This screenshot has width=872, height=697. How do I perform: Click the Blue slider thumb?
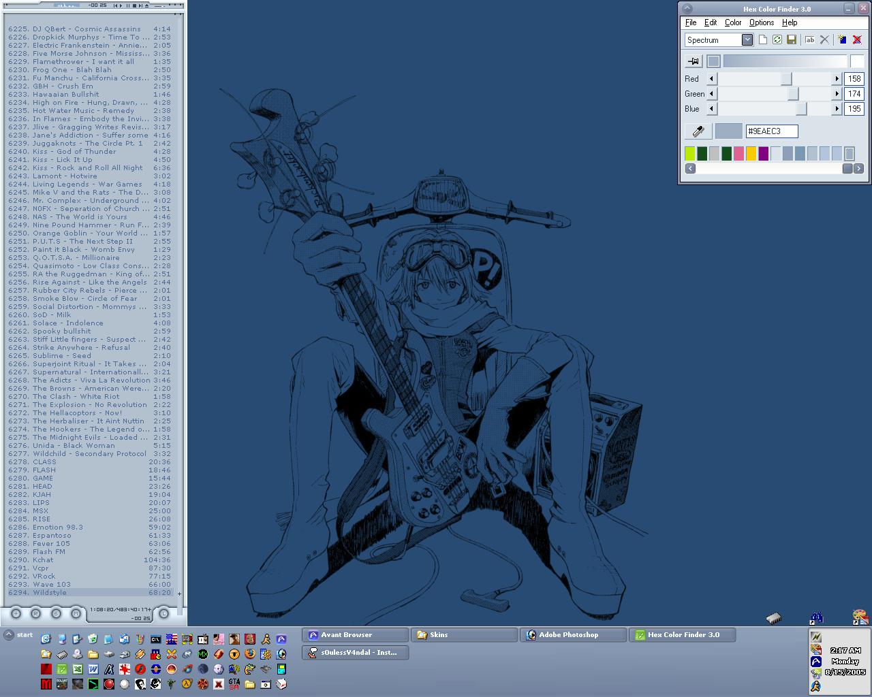tap(802, 108)
